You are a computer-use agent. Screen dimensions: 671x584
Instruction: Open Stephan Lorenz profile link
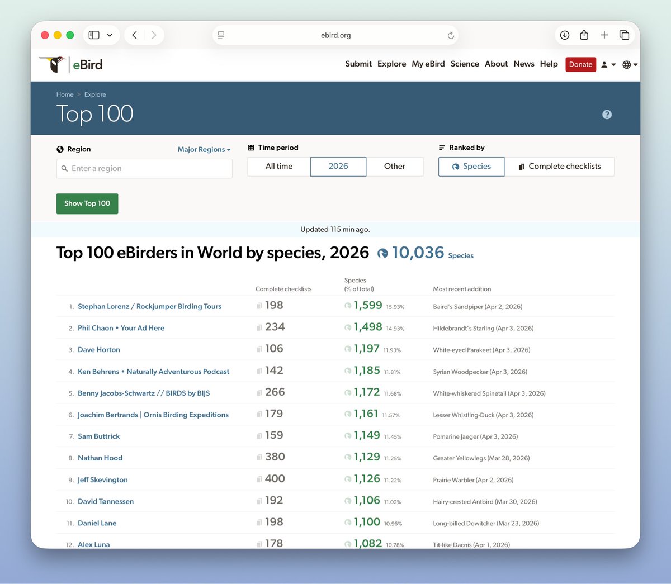coord(149,306)
